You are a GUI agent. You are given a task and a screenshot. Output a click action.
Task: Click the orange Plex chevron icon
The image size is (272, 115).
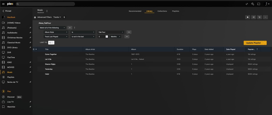point(3,91)
